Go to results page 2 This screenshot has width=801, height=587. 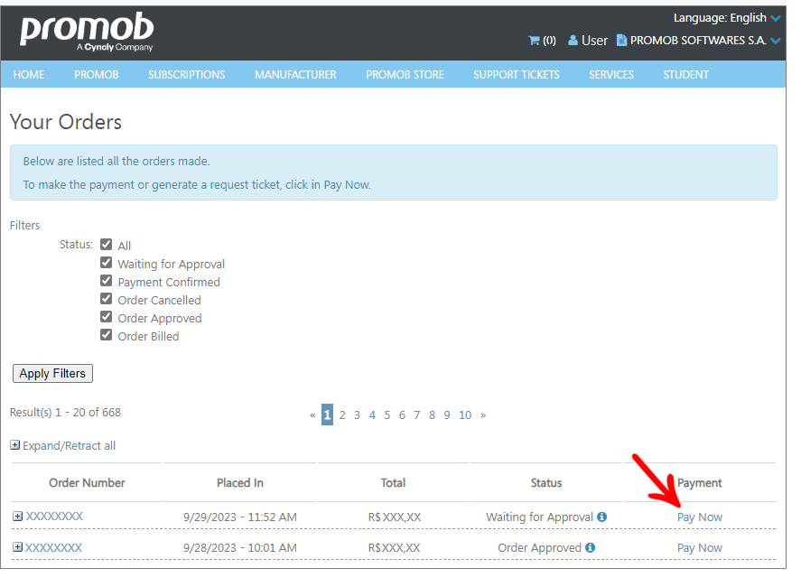tap(342, 415)
